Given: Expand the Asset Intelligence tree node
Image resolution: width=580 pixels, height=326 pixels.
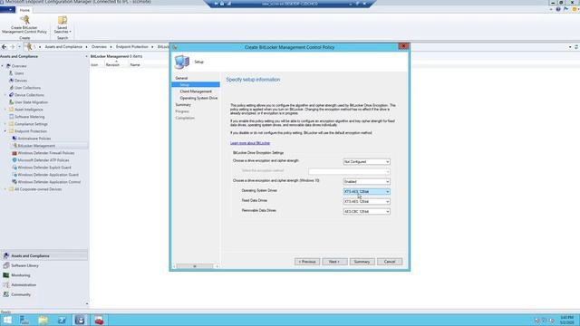Looking at the screenshot, I should click(x=5, y=110).
